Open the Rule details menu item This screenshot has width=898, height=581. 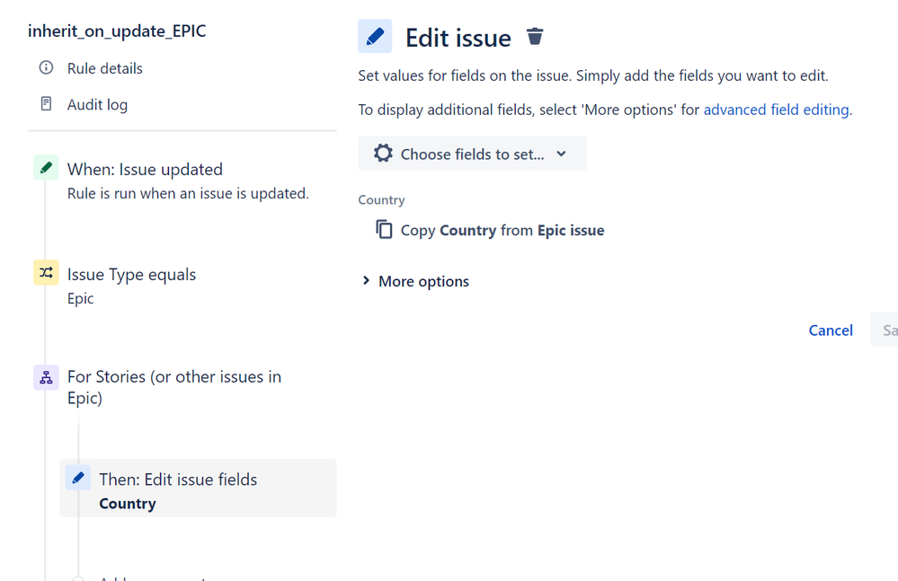(104, 68)
